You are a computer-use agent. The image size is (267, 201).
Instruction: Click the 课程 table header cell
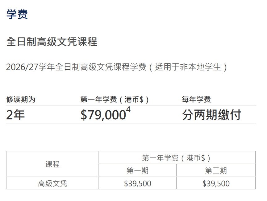(x=52, y=164)
